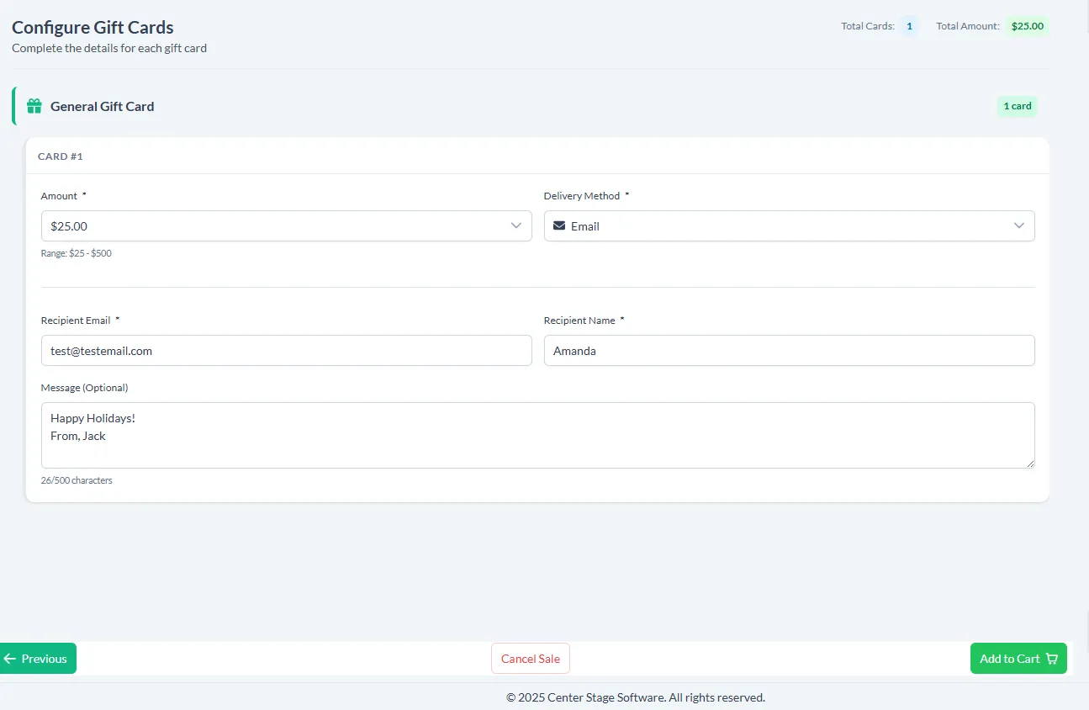Cancel the sale
The width and height of the screenshot is (1089, 710).
pos(531,659)
